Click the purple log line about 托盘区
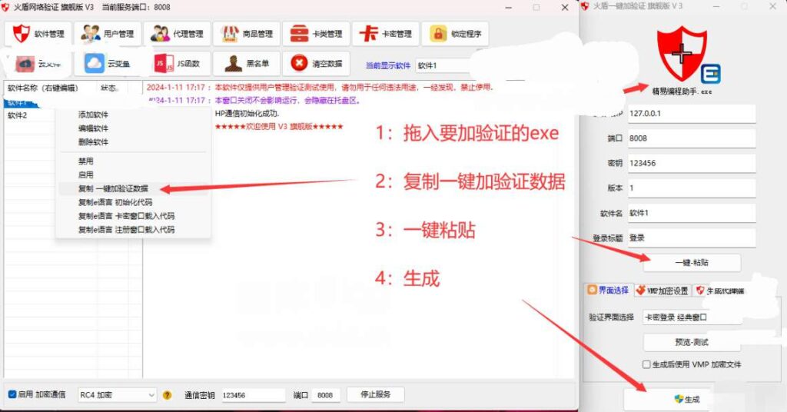Screen dimensions: 787x412 (254, 101)
